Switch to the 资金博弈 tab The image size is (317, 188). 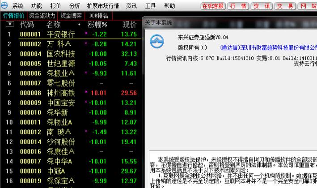[71, 16]
